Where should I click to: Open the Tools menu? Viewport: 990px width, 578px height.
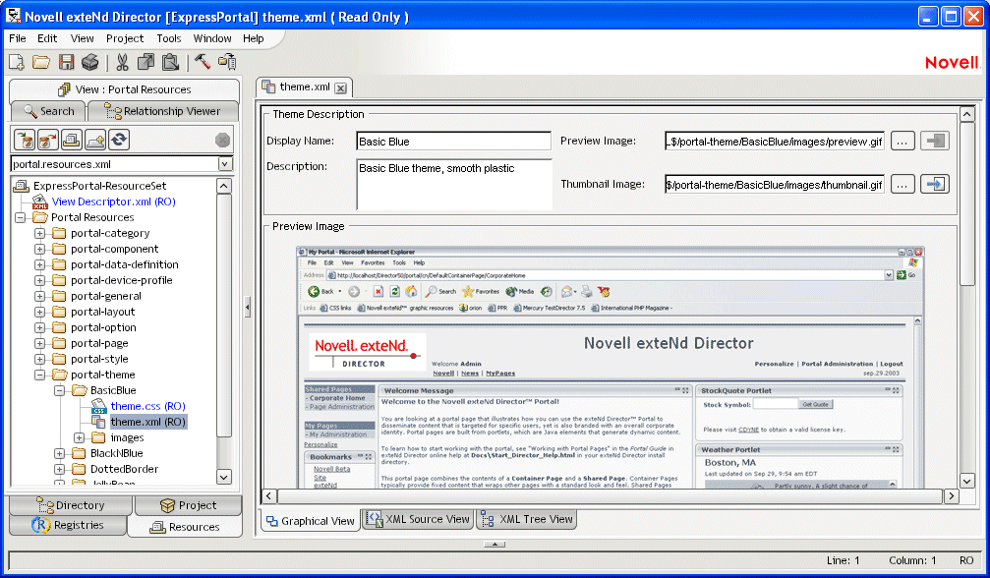[168, 38]
